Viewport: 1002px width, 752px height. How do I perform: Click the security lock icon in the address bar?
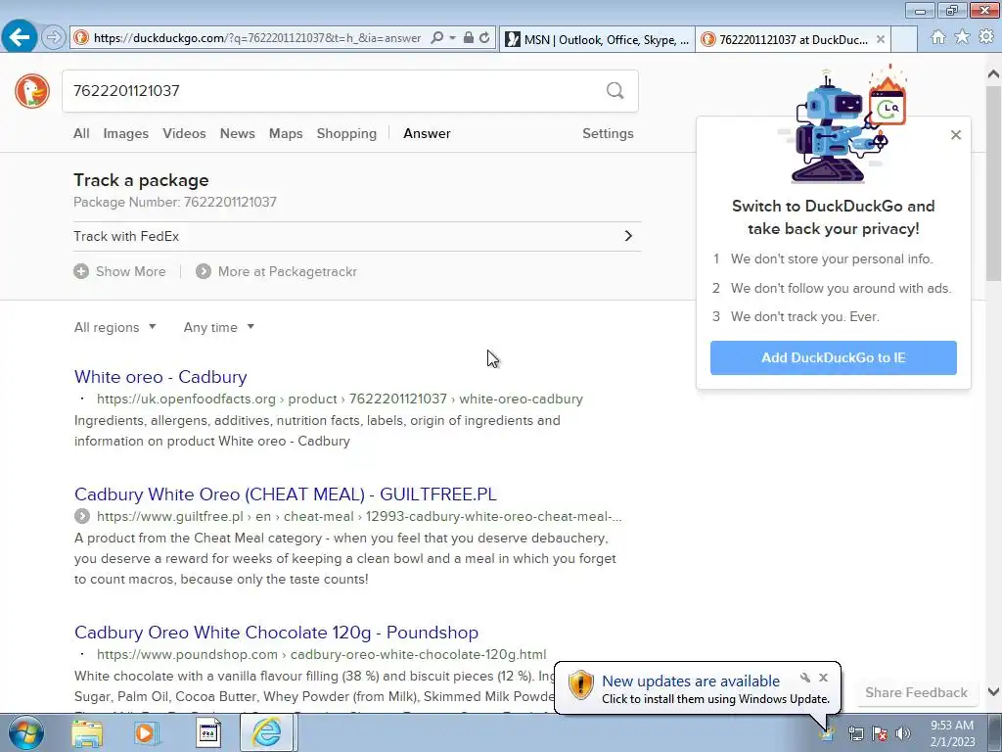tap(469, 38)
